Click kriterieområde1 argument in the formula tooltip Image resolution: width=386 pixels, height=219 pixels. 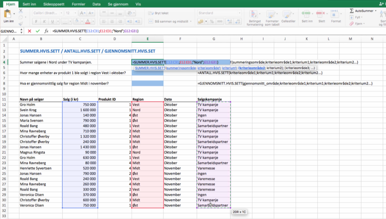tap(209, 68)
